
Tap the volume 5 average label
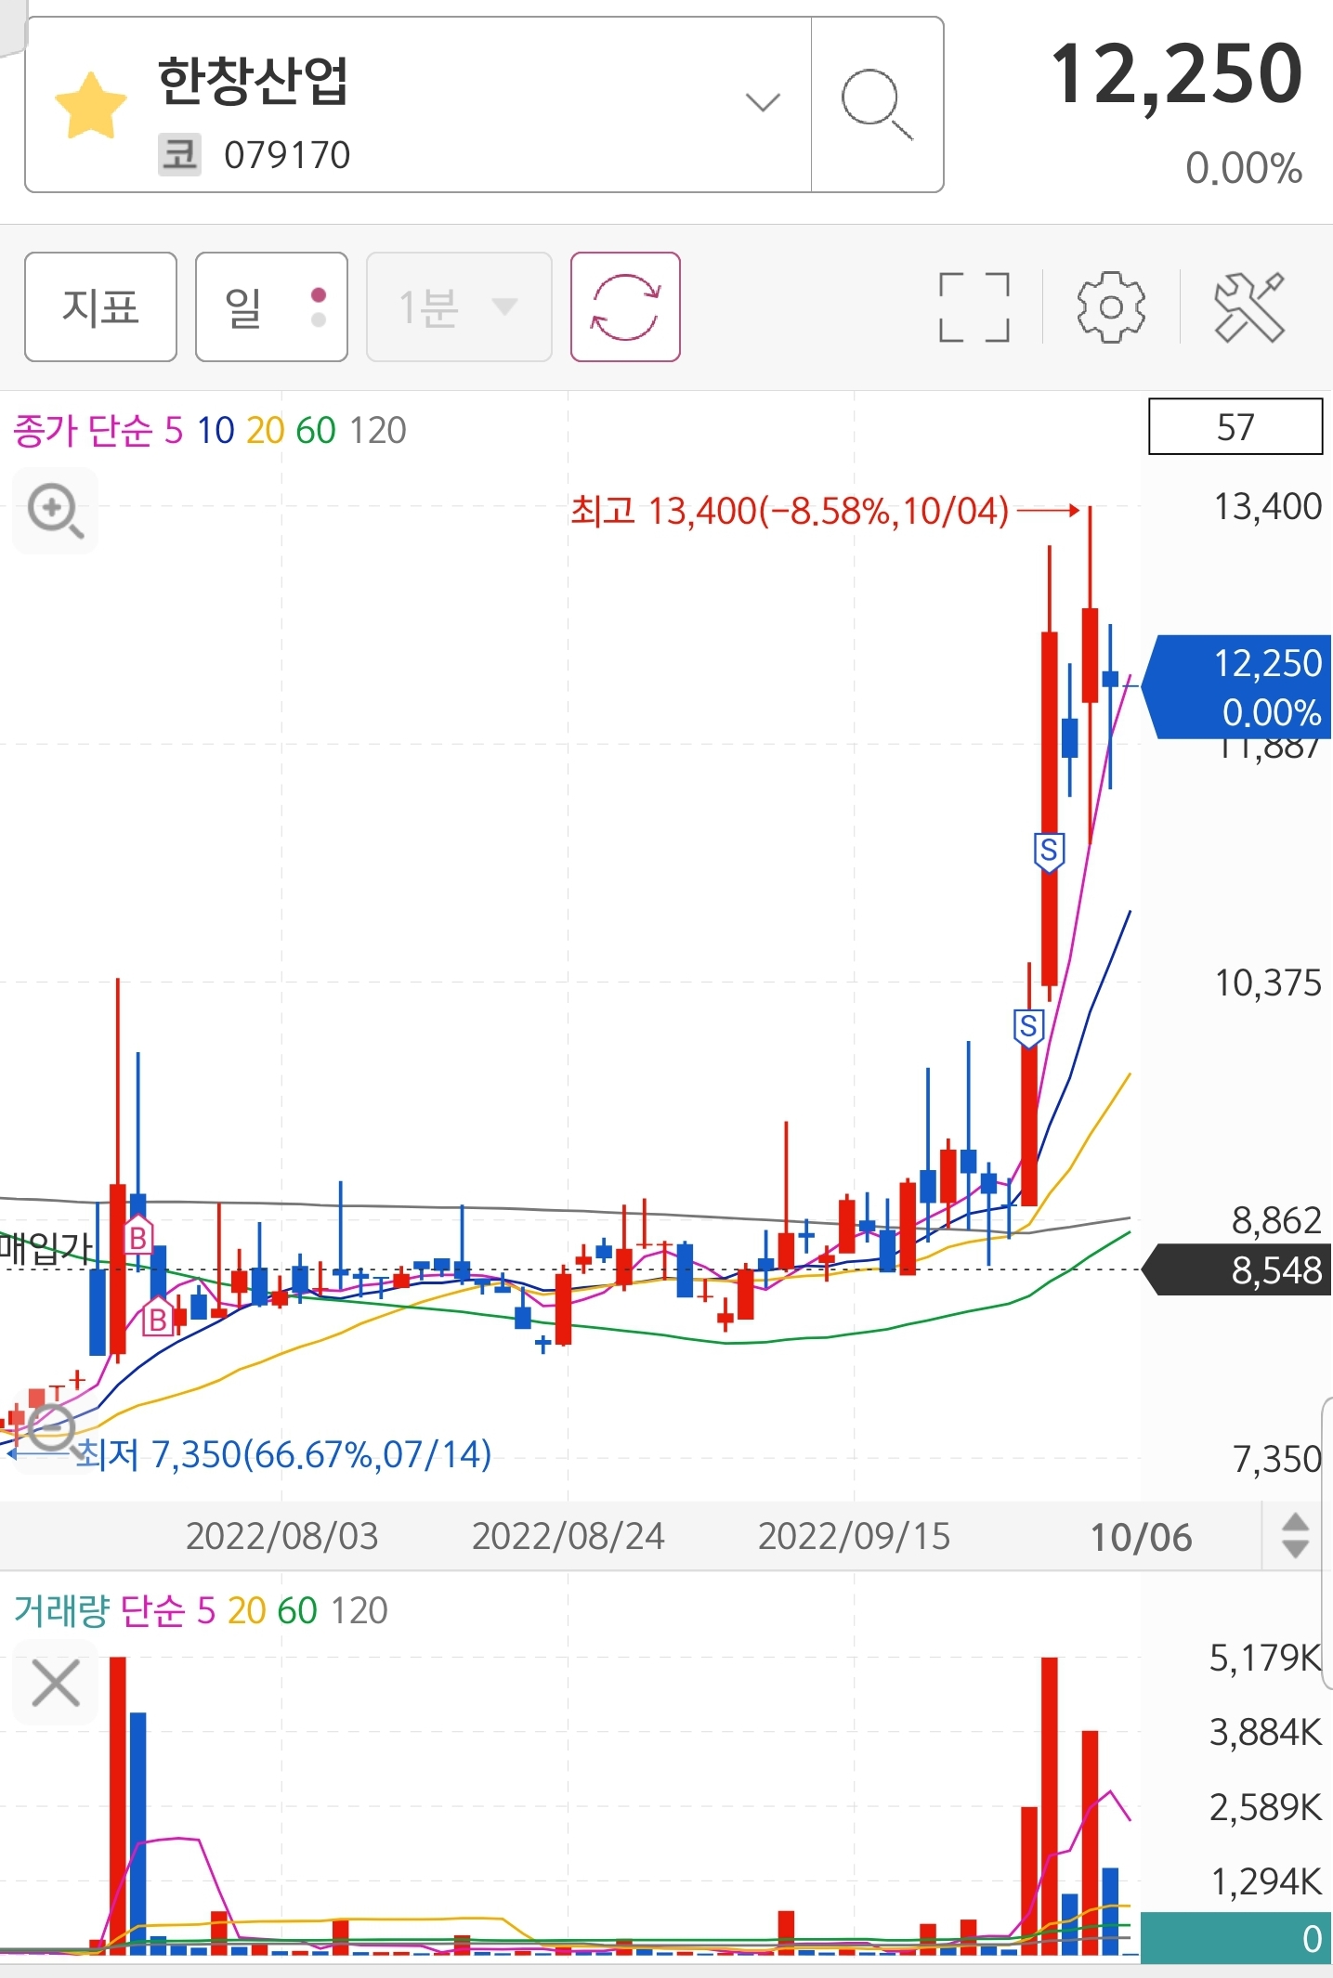tap(206, 1610)
